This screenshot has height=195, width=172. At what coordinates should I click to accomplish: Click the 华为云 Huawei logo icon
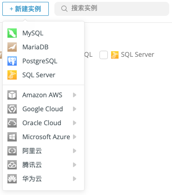click(12, 179)
